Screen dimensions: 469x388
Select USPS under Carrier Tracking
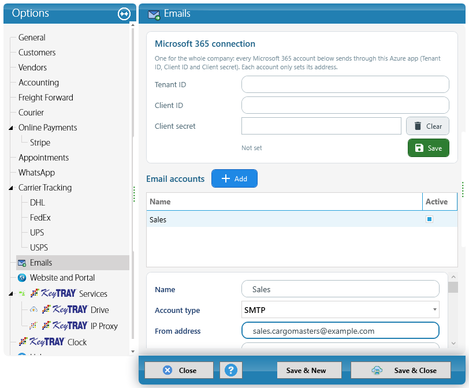coord(39,248)
